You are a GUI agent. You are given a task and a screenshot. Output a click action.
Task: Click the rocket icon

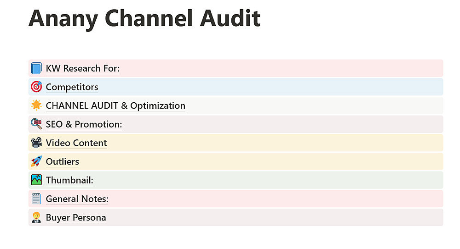click(x=36, y=161)
